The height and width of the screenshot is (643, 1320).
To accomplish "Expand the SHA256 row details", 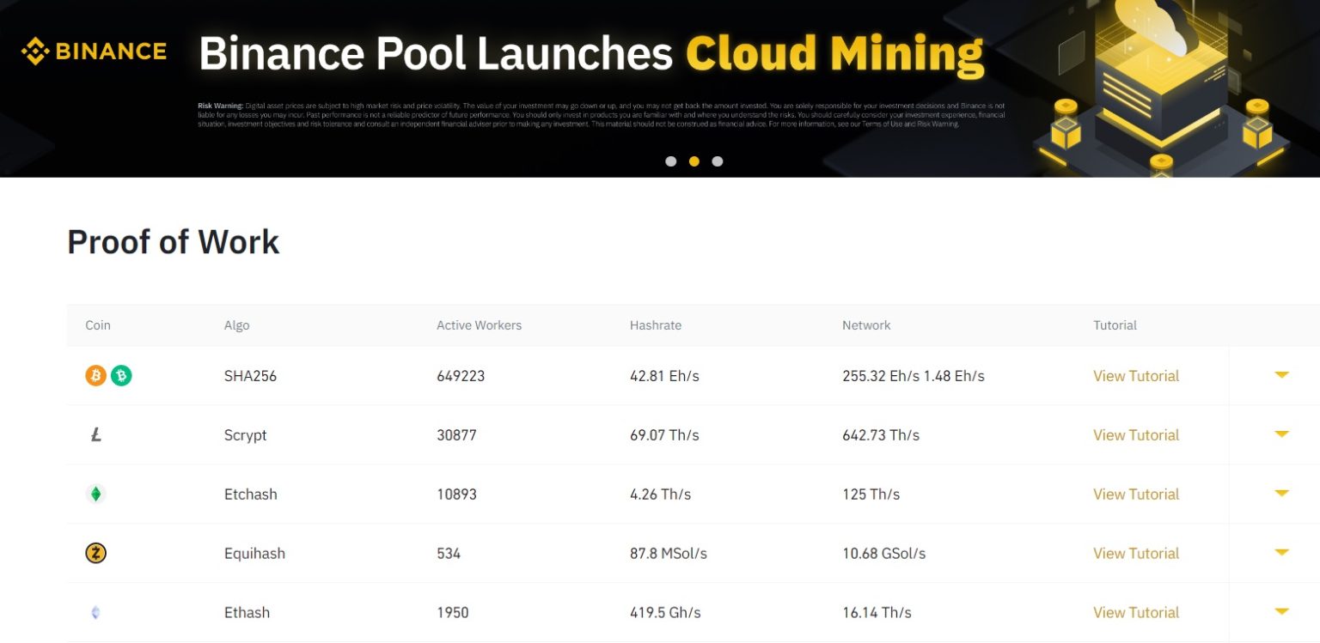I will click(x=1281, y=375).
